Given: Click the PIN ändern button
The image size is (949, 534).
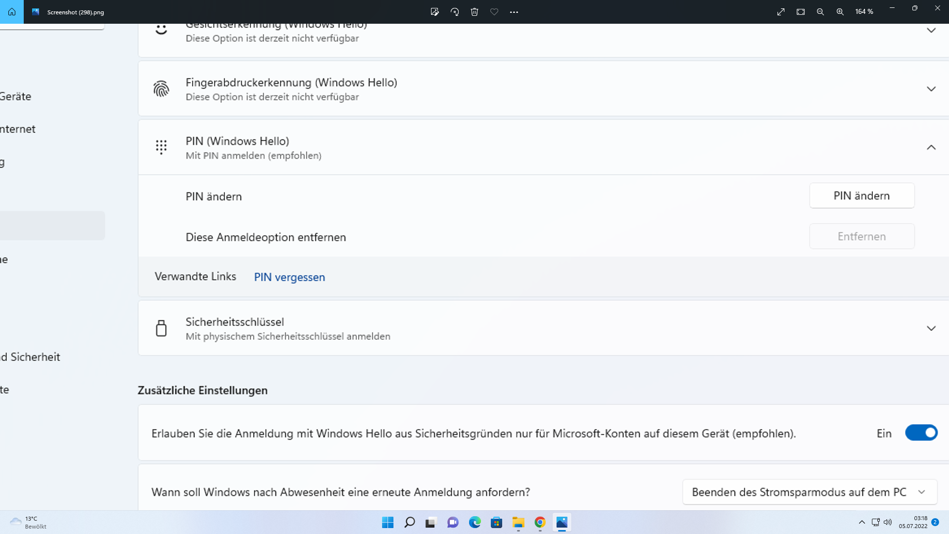Looking at the screenshot, I should click(x=862, y=196).
